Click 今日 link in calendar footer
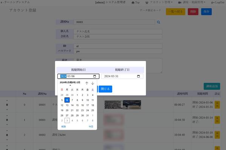 (91, 127)
